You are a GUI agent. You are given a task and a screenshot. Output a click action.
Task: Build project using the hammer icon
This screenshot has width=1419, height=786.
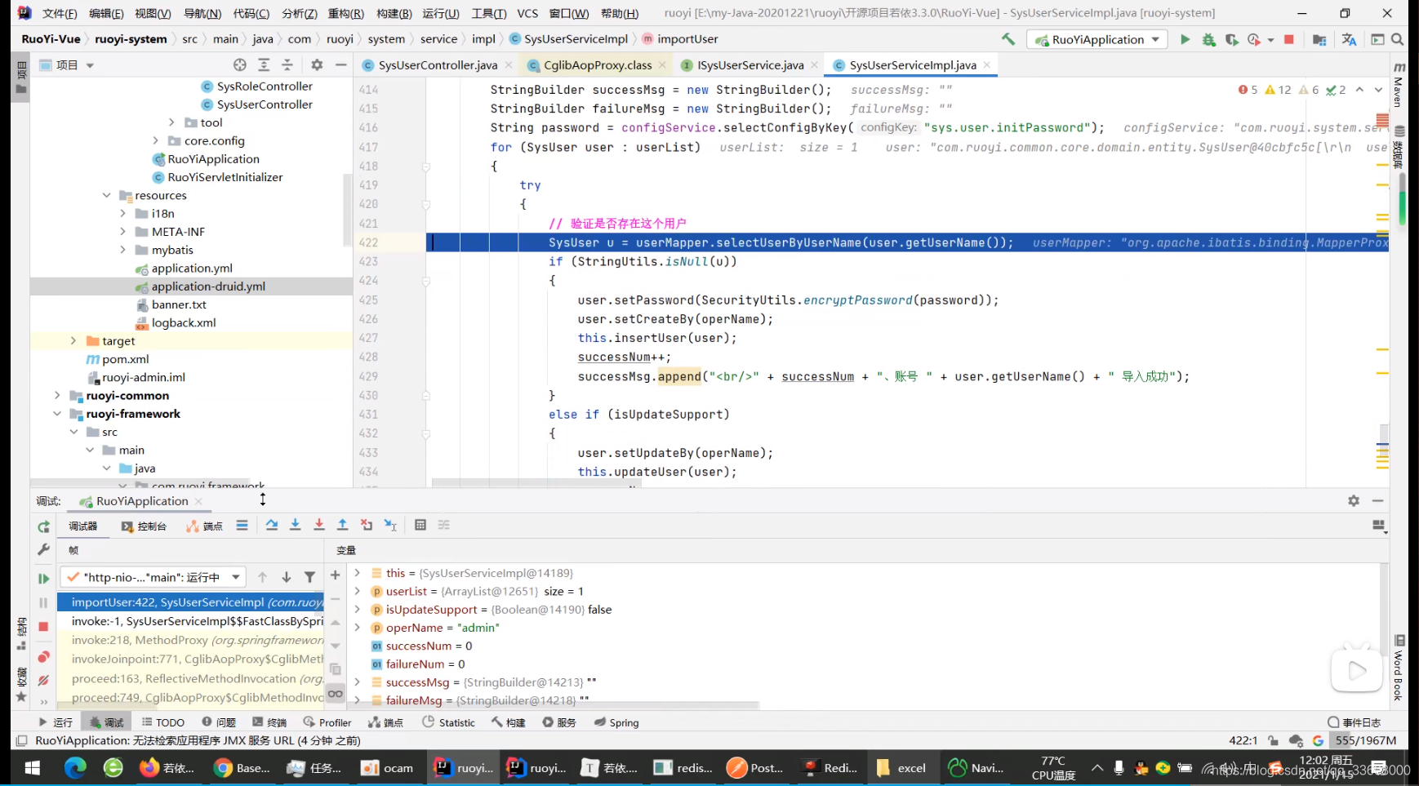pyautogui.click(x=1008, y=39)
